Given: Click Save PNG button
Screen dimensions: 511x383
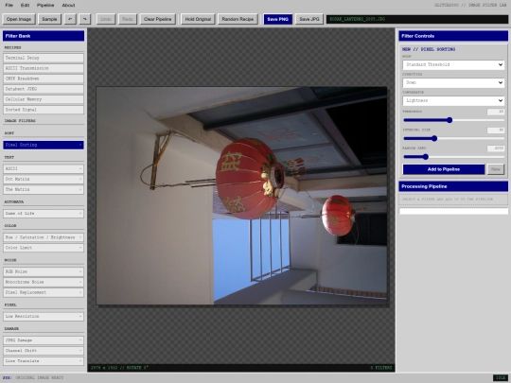Looking at the screenshot, I should tap(277, 19).
